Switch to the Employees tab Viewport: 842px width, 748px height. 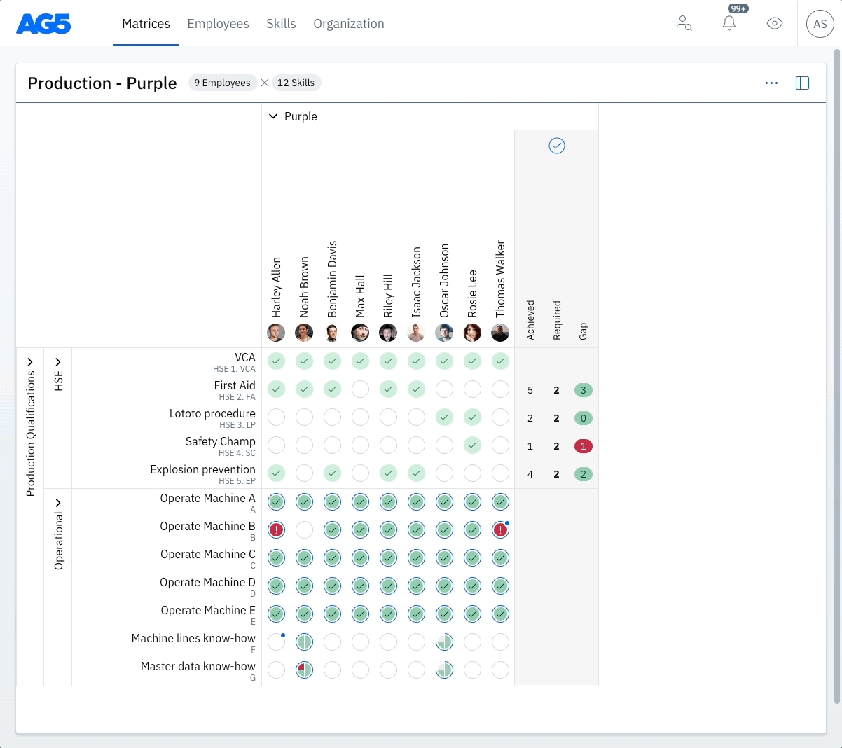point(218,24)
